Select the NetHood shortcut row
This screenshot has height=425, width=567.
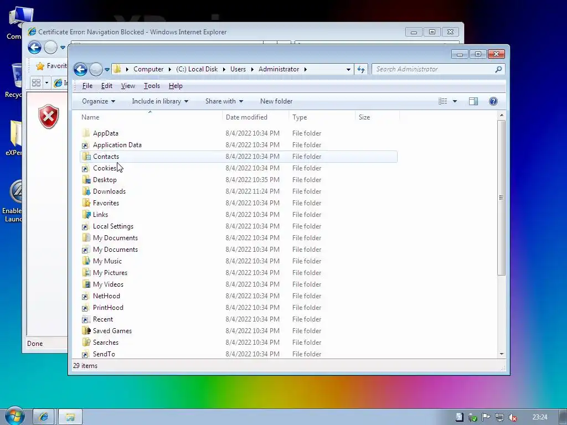tap(238, 296)
